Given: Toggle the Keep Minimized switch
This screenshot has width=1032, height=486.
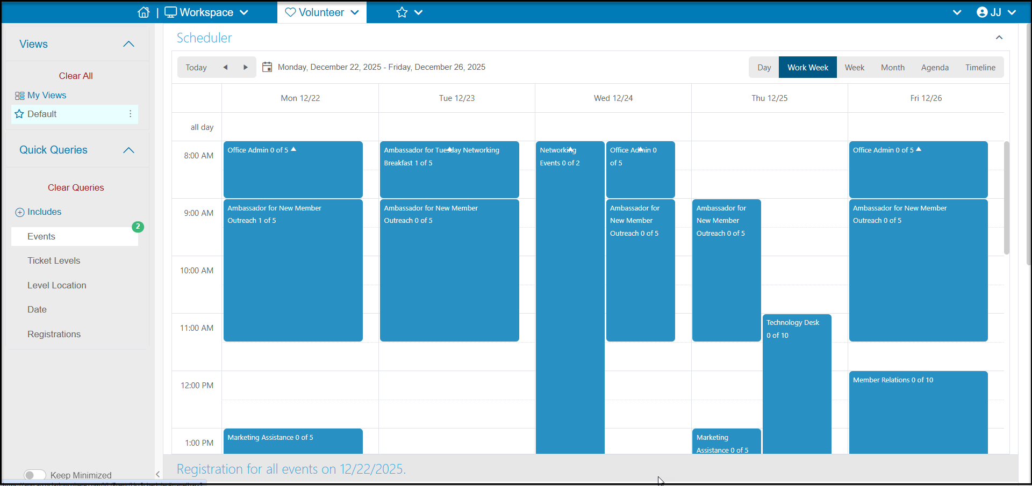Looking at the screenshot, I should pyautogui.click(x=35, y=475).
